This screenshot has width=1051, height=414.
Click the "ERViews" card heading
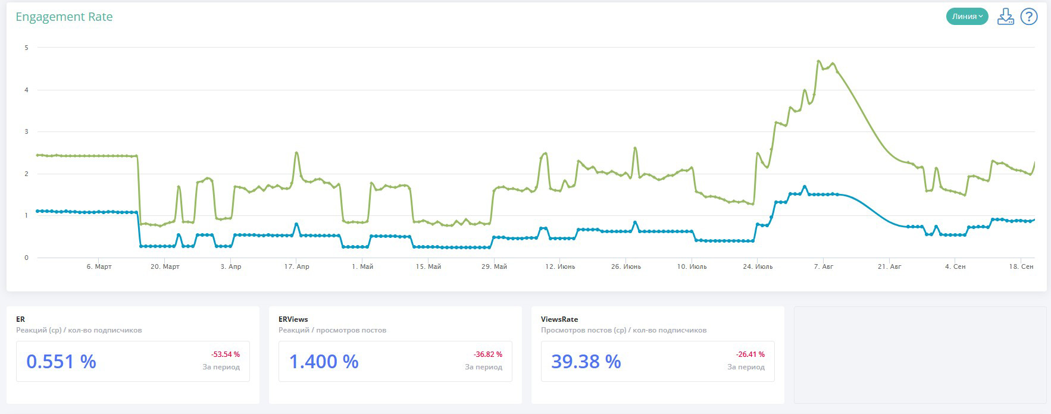[x=293, y=319]
